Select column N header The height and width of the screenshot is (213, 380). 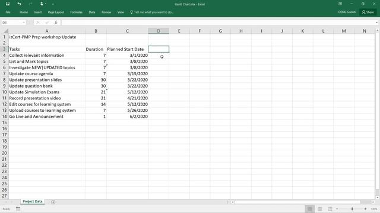364,31
